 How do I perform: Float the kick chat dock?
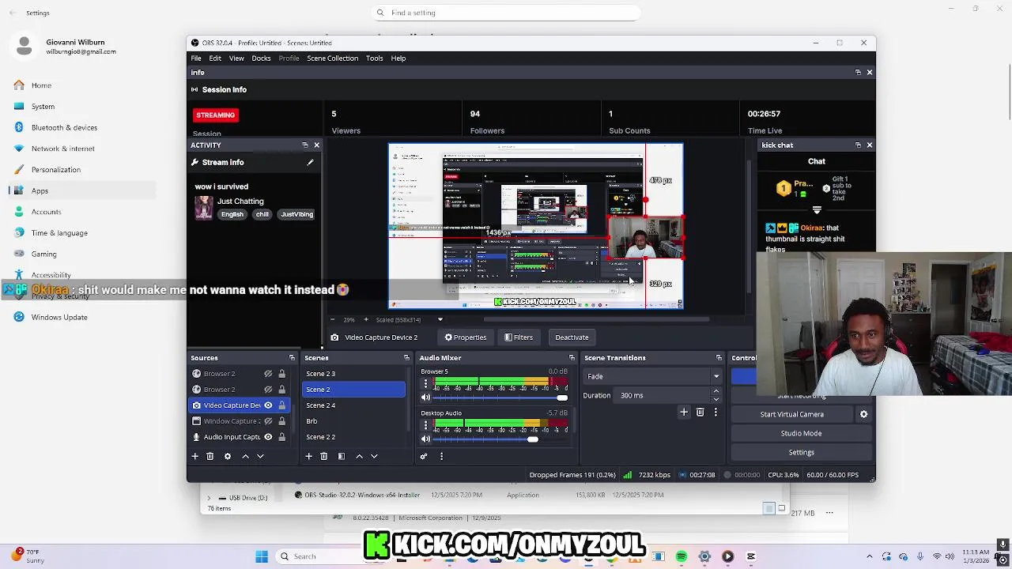858,145
